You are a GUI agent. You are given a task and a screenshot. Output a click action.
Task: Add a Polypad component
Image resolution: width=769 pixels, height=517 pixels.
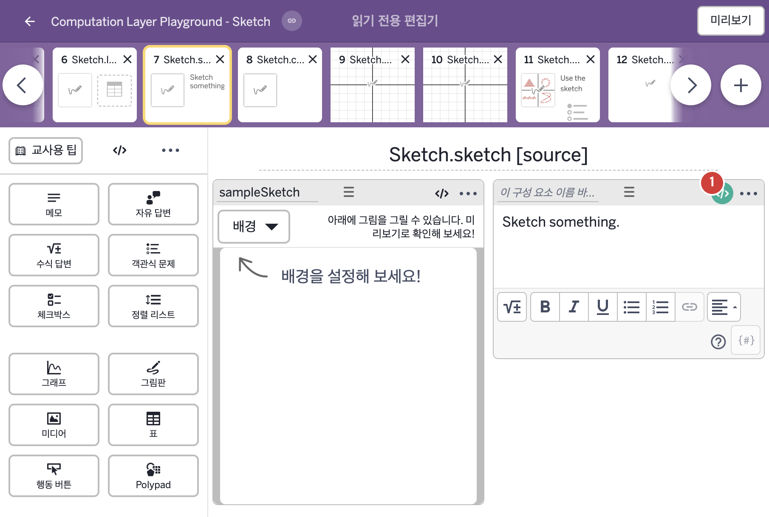click(153, 476)
